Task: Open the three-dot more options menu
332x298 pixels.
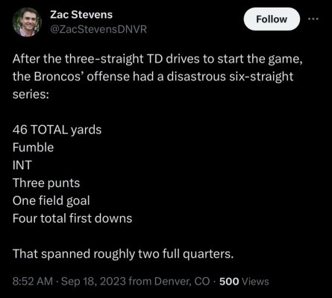Action: [313, 19]
